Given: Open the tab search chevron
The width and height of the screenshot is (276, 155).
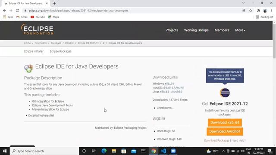Looking at the screenshot, I should (x=243, y=3).
